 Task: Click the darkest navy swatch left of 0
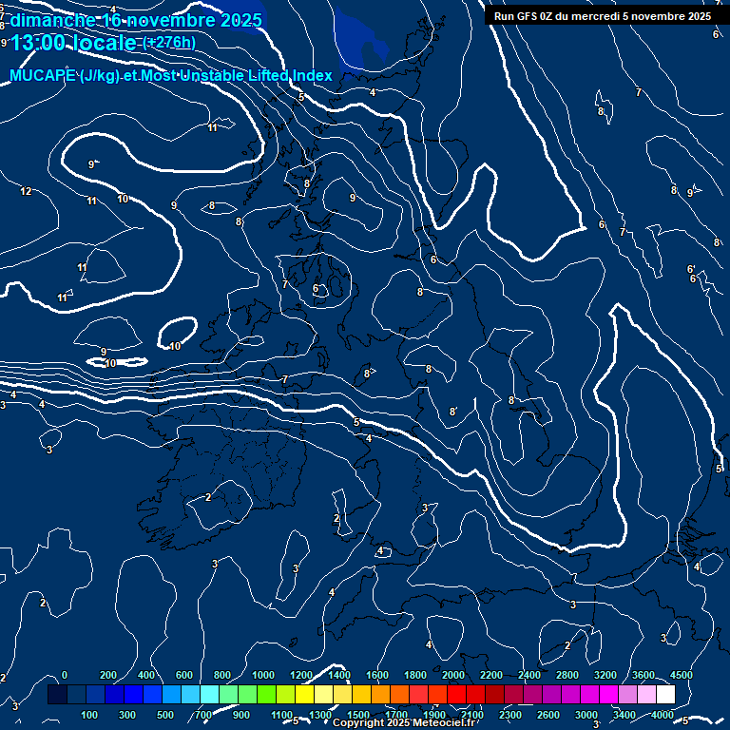pos(58,695)
